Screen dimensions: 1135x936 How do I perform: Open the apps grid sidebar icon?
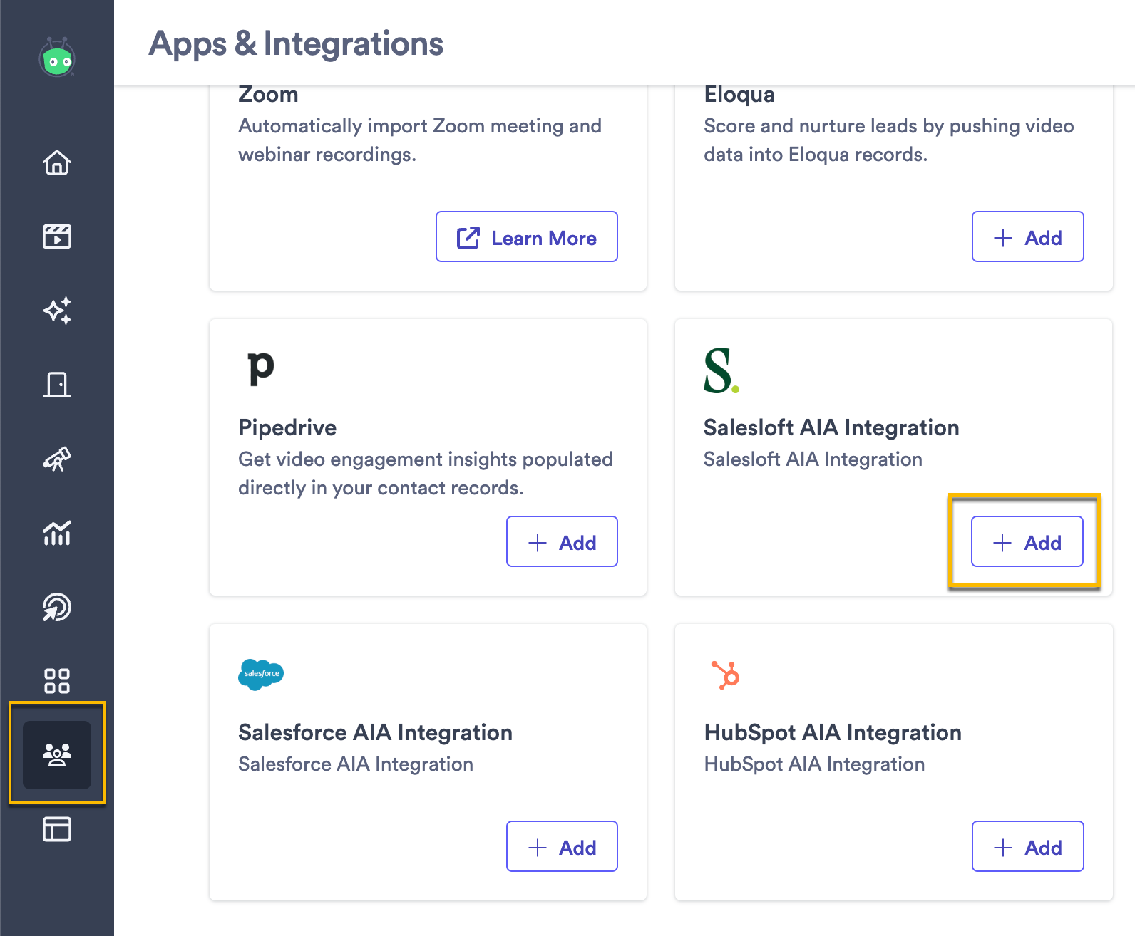[x=57, y=681]
